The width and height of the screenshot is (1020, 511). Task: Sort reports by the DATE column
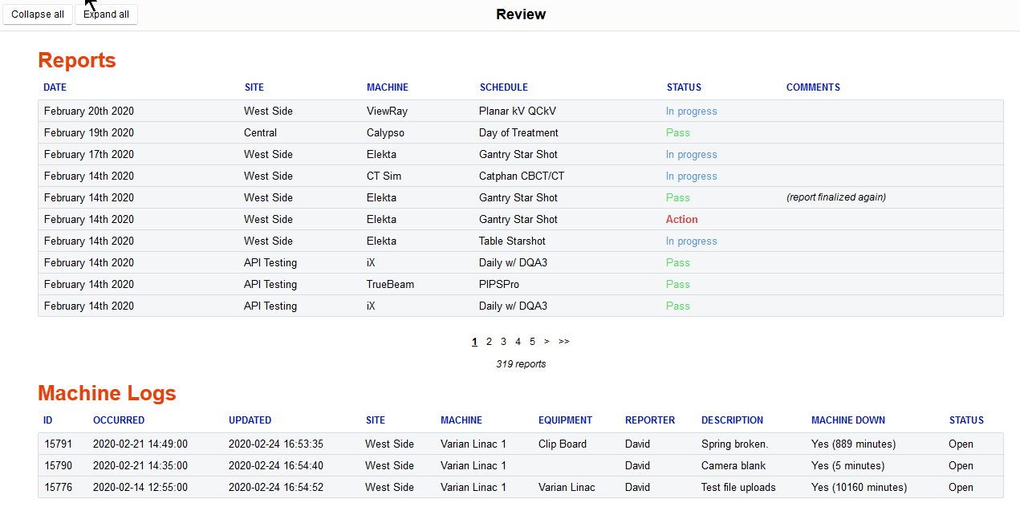(x=55, y=87)
